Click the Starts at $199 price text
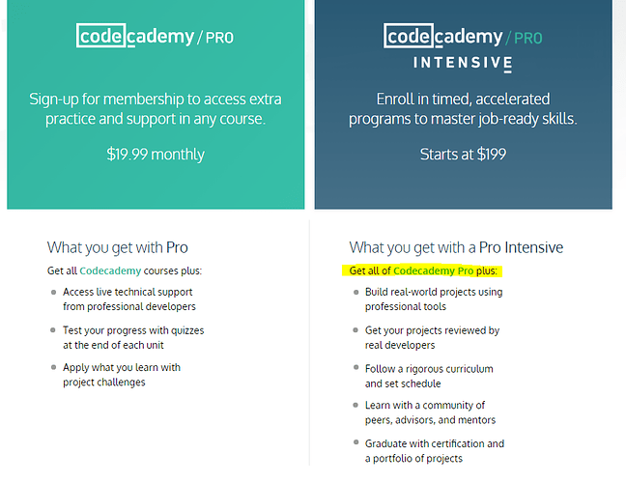This screenshot has height=483, width=626. click(x=463, y=155)
